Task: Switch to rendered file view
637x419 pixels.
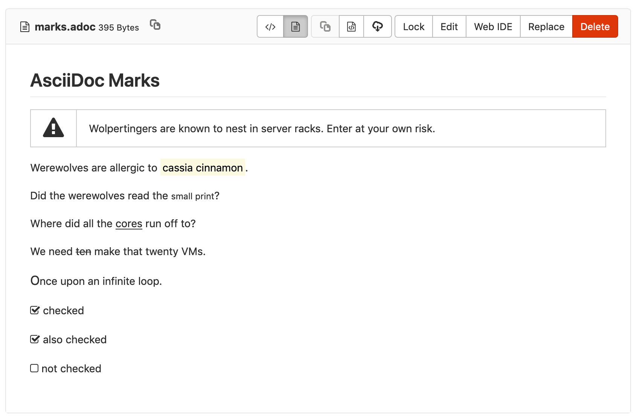Action: pos(296,27)
